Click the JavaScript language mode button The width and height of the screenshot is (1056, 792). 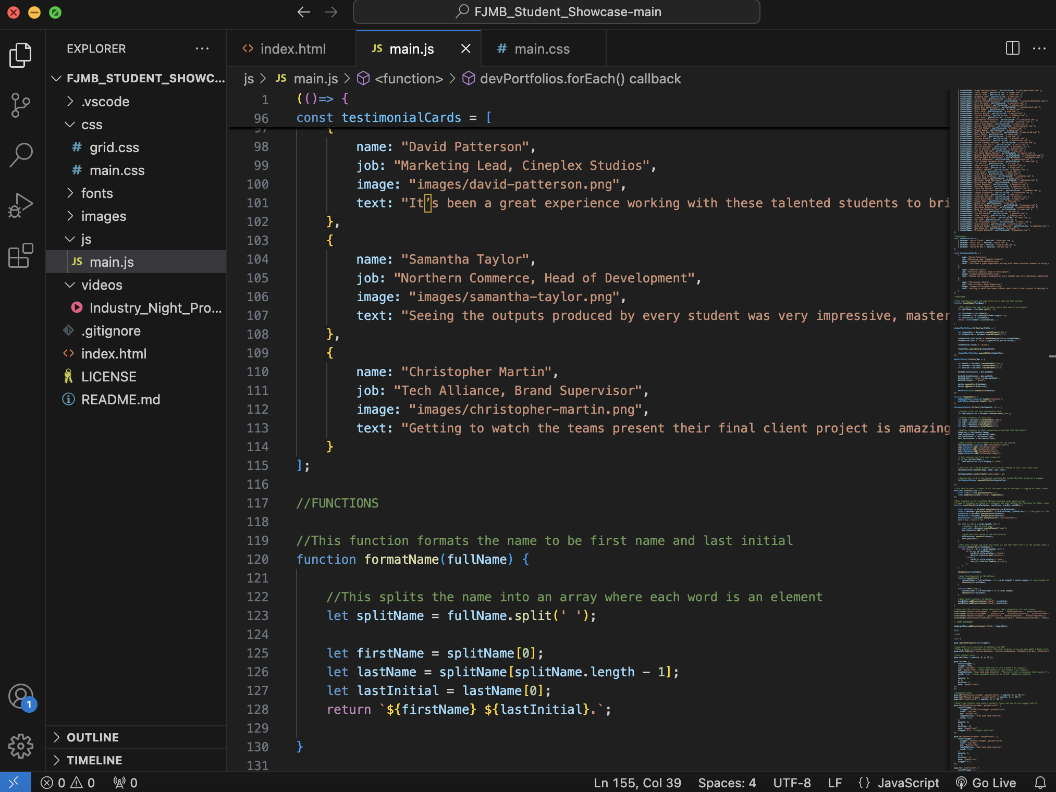(x=908, y=783)
